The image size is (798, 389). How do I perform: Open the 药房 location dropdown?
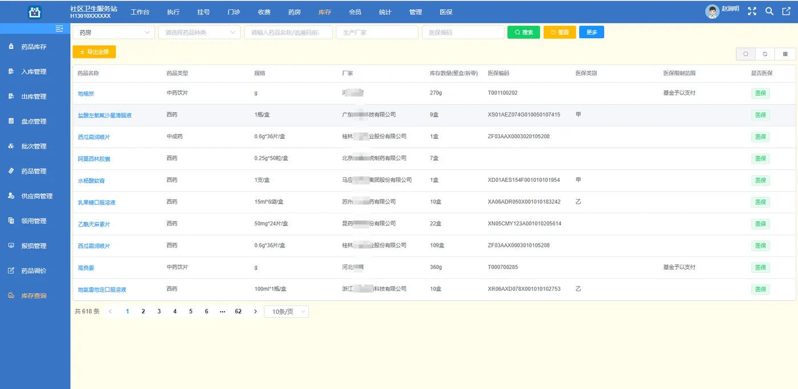coord(113,32)
